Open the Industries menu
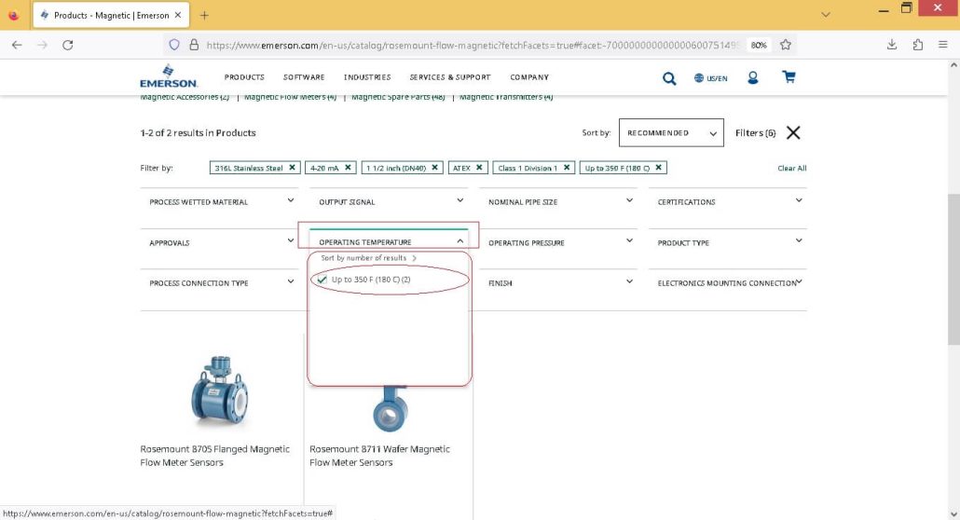Image resolution: width=960 pixels, height=520 pixels. 367,77
